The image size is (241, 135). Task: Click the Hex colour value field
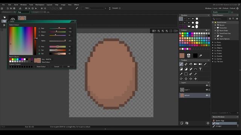[x=49, y=59]
